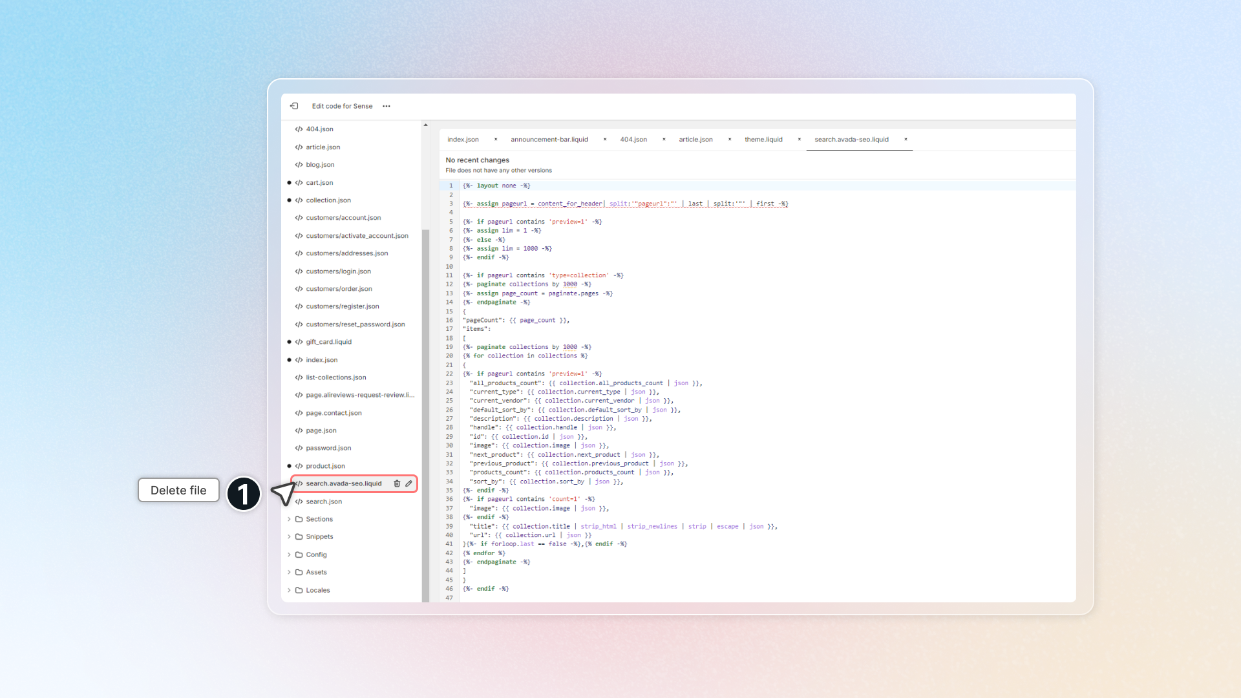Click the folder icon next to Locales
1241x698 pixels.
click(x=298, y=589)
